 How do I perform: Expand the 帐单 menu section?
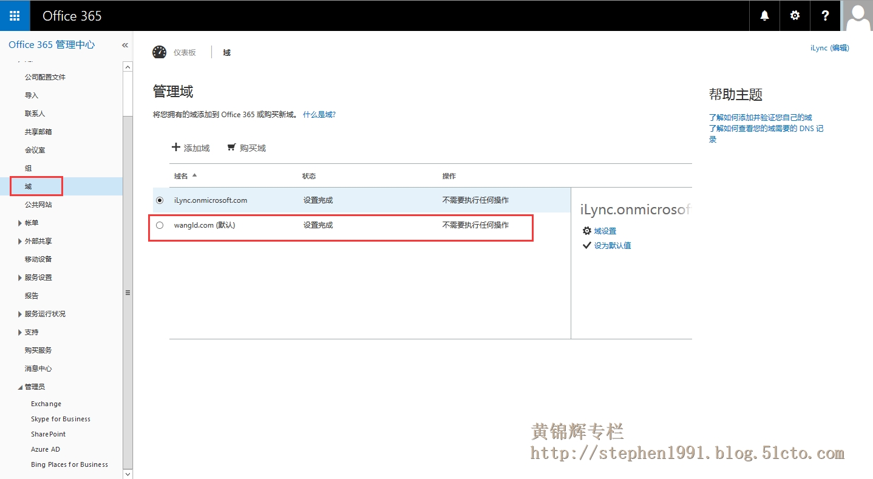(21, 223)
